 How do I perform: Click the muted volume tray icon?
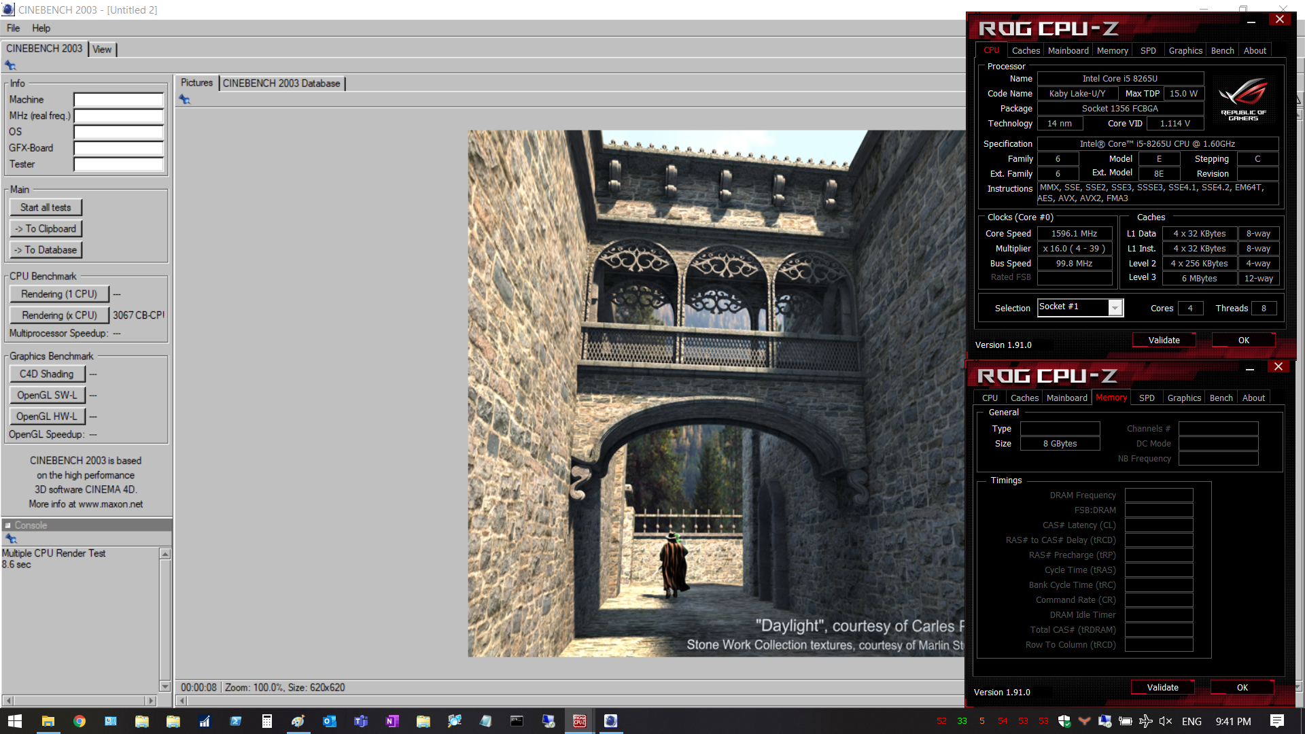click(x=1166, y=721)
